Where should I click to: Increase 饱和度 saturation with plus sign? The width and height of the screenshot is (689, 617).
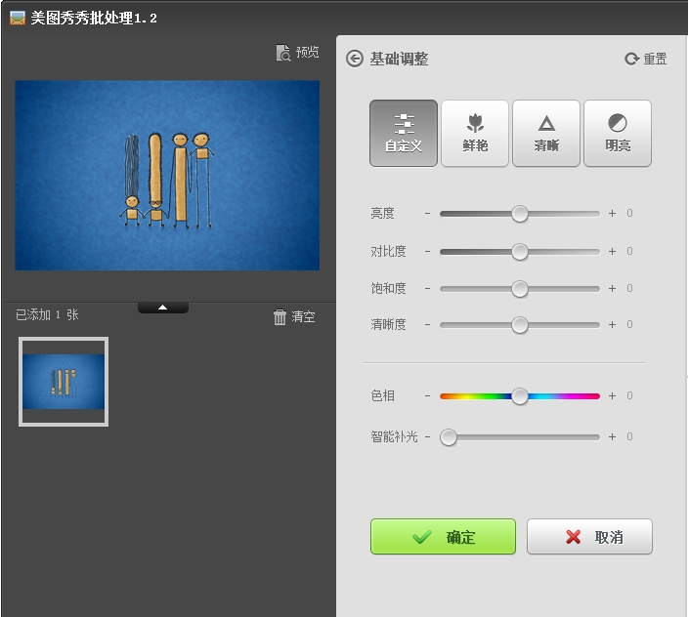pos(613,289)
